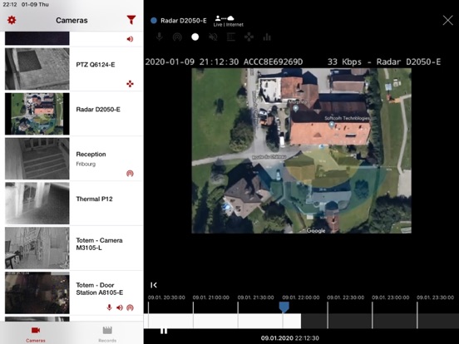Tap the alarm icon on the Reception row
The image size is (459, 344).
(x=130, y=174)
